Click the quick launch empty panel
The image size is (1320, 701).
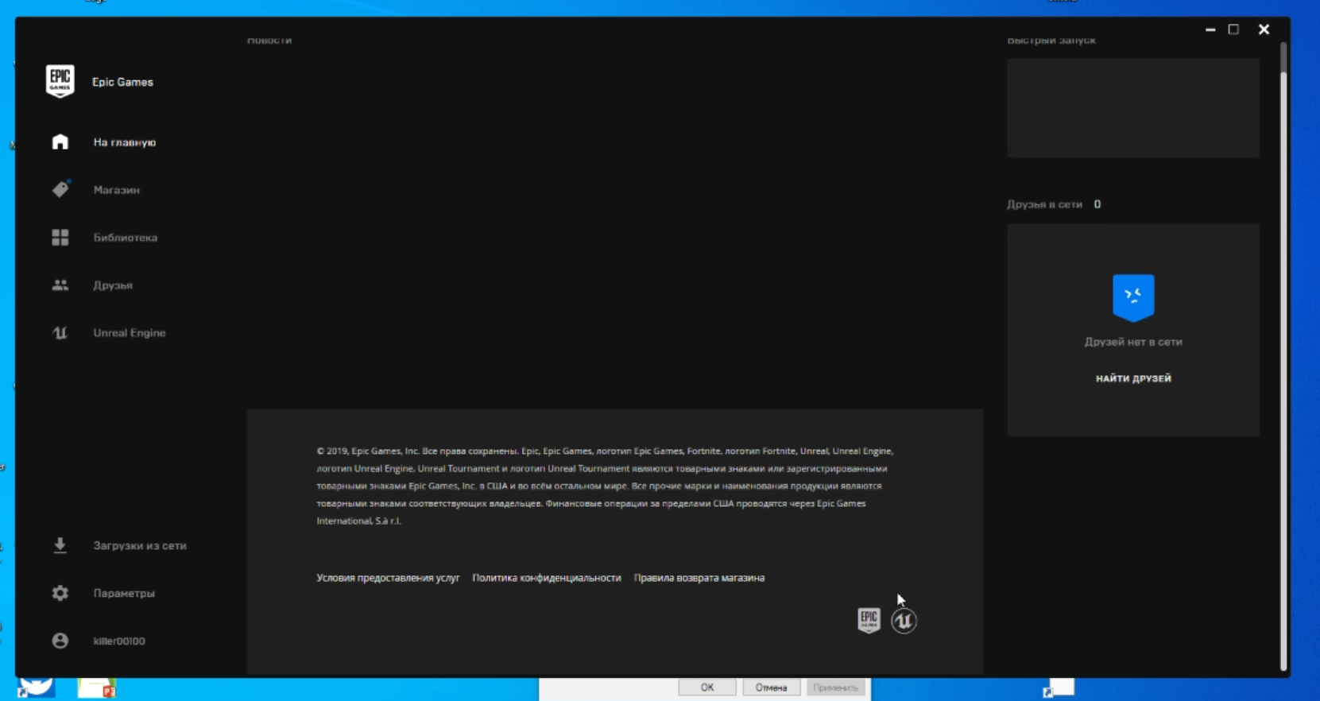pos(1133,107)
